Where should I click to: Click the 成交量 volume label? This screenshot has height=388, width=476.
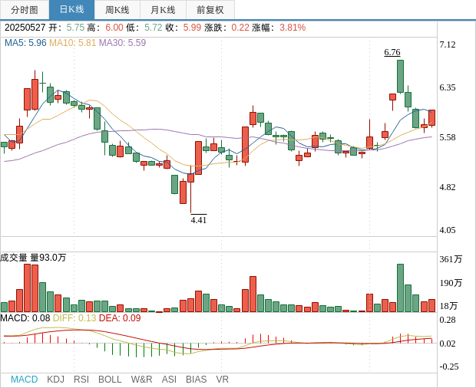(14, 258)
